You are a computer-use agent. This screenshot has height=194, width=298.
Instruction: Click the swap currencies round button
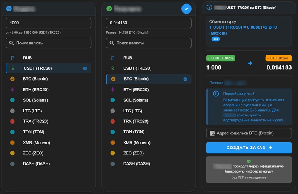186,9
